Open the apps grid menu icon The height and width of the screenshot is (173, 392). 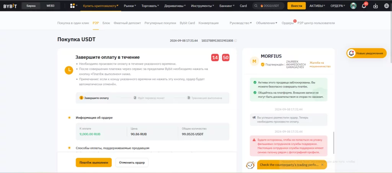point(72,6)
